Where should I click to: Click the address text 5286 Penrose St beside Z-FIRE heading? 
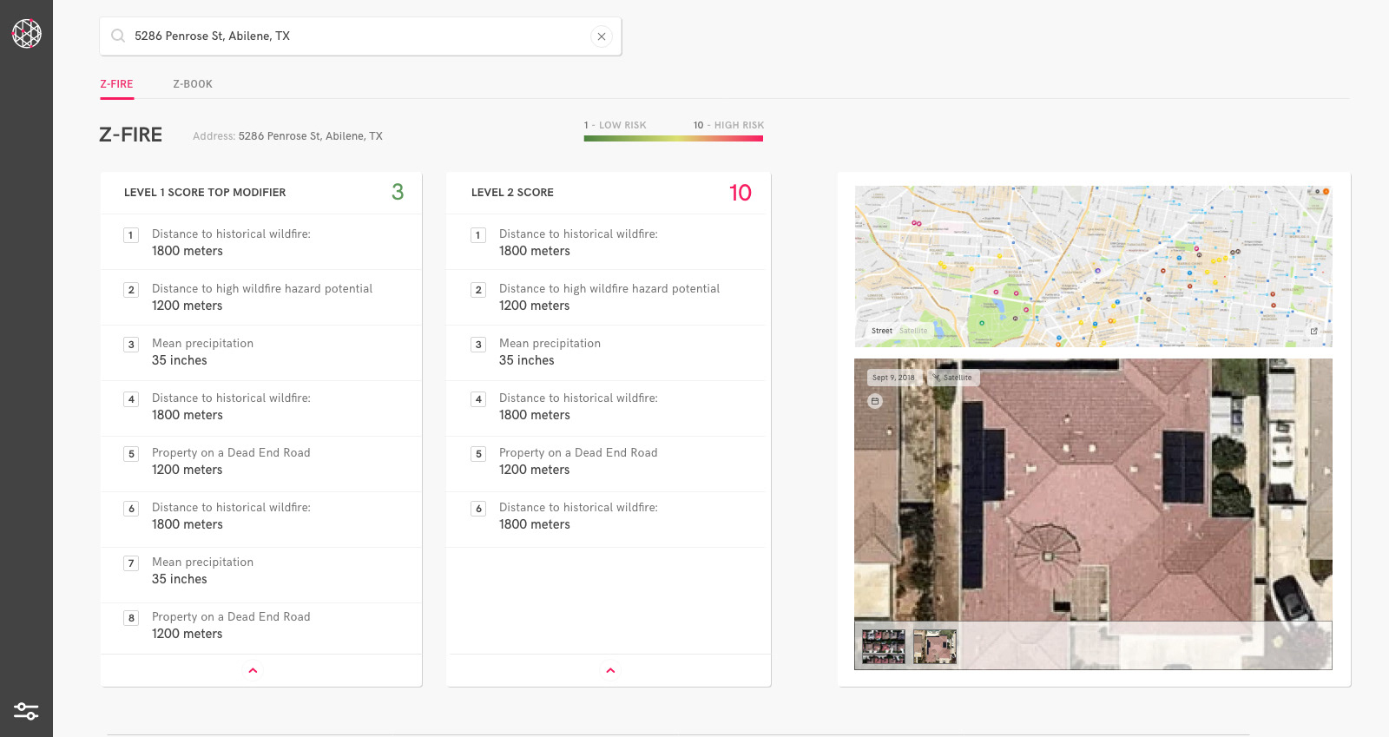311,136
